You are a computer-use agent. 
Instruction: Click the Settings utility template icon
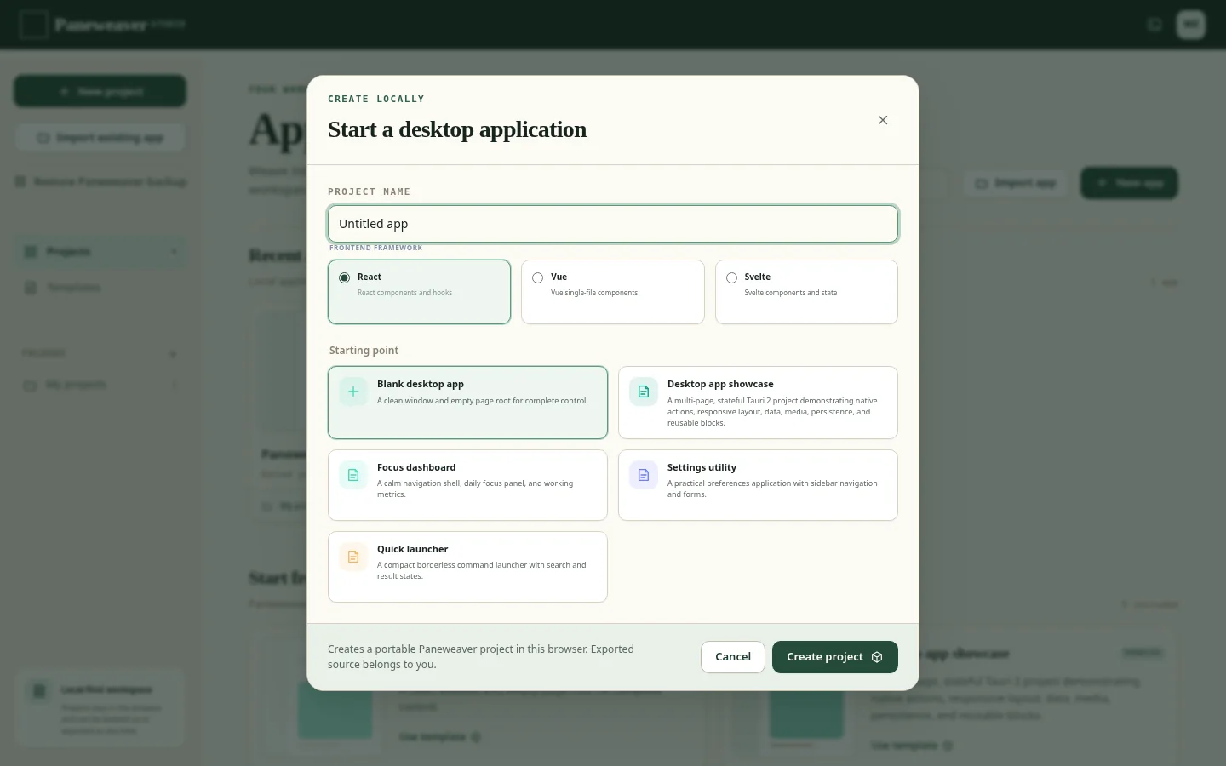coord(644,475)
